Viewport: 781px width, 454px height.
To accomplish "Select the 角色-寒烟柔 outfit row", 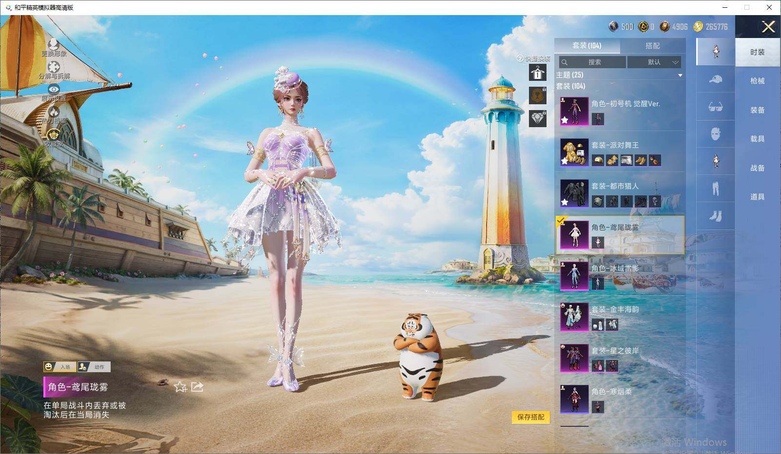I will point(620,399).
